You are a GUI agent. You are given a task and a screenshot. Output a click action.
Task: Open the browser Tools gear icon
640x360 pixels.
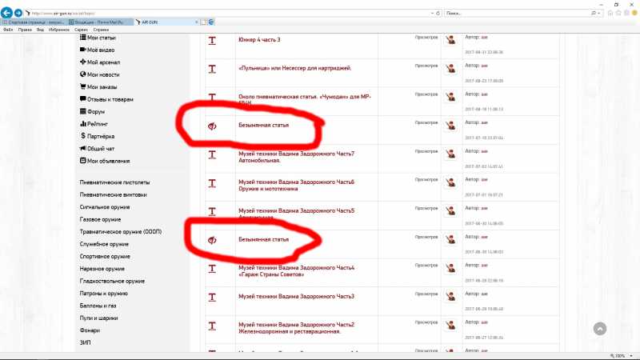coord(626,13)
